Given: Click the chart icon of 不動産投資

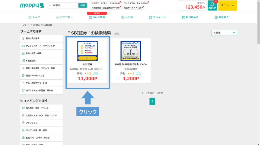Looking at the screenshot, I should coord(23,61).
